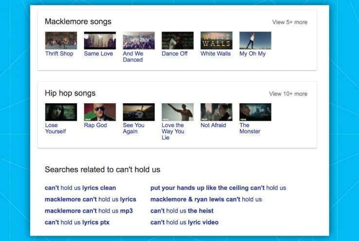Screen dimensions: 359x241
Task: Open the See You Again thumbnail
Action: pyautogui.click(x=139, y=112)
